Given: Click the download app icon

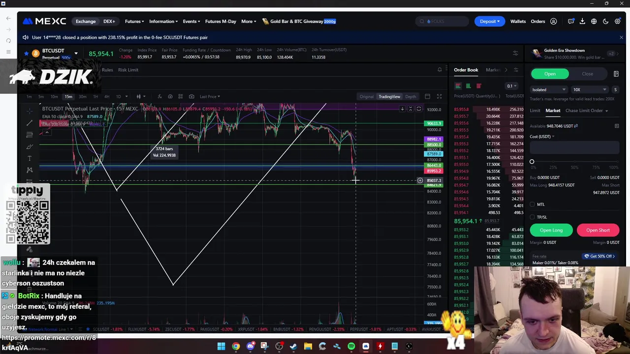Looking at the screenshot, I should (x=582, y=22).
